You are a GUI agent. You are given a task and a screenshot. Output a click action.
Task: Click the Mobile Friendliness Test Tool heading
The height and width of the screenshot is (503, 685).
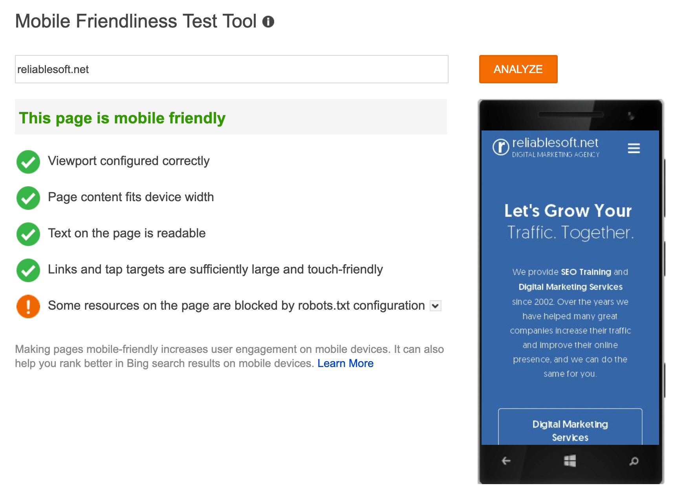tap(136, 21)
